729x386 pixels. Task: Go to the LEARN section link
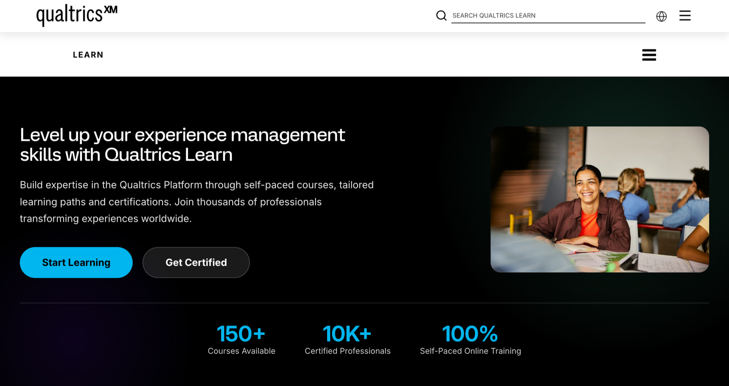88,55
